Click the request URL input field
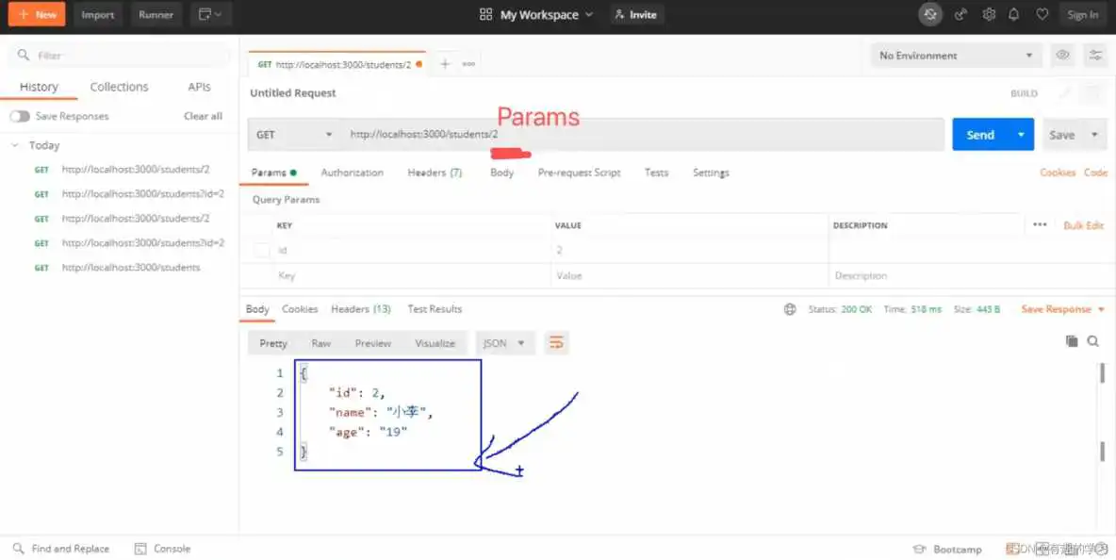 click(641, 135)
